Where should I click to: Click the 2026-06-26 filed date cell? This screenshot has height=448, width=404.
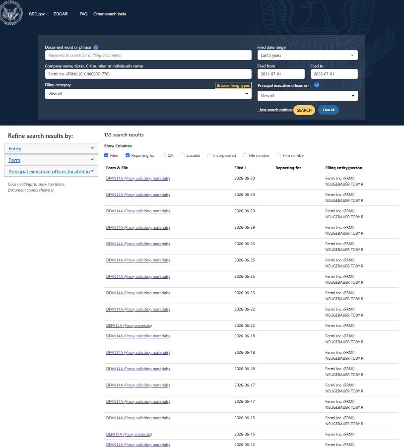(x=245, y=244)
